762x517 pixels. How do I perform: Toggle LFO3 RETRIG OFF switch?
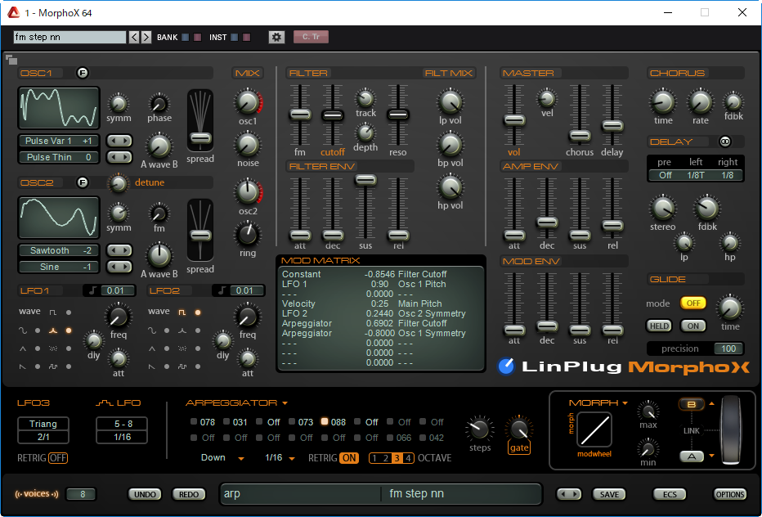point(58,457)
